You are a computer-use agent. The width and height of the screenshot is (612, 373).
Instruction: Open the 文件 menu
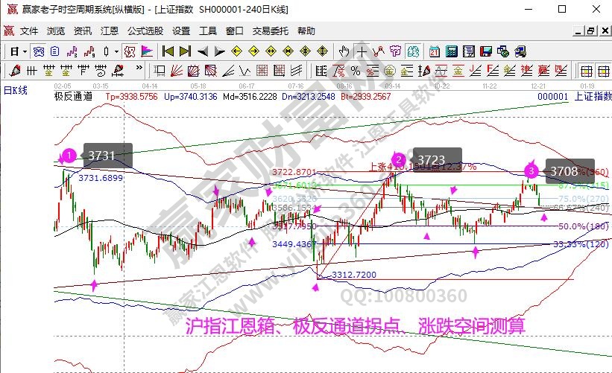point(29,31)
